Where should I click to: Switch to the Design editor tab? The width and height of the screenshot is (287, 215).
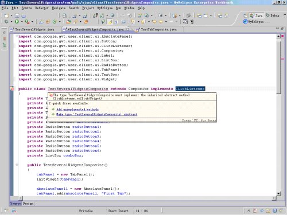[28, 204]
